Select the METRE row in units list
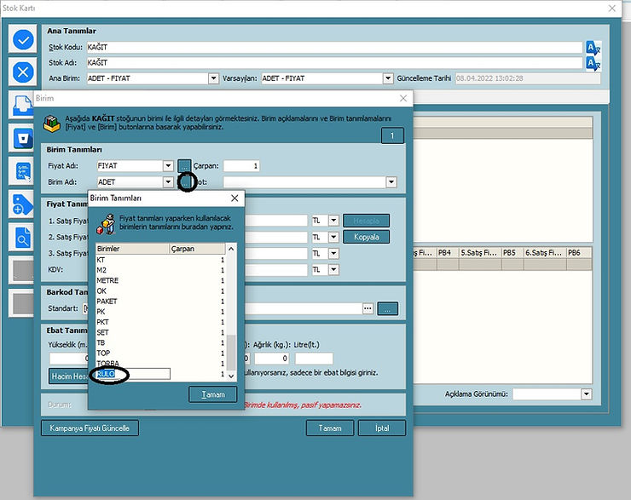Viewport: 631px width, 500px height. pyautogui.click(x=108, y=280)
